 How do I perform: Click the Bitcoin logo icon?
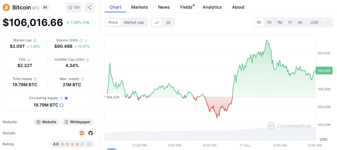coord(6,7)
